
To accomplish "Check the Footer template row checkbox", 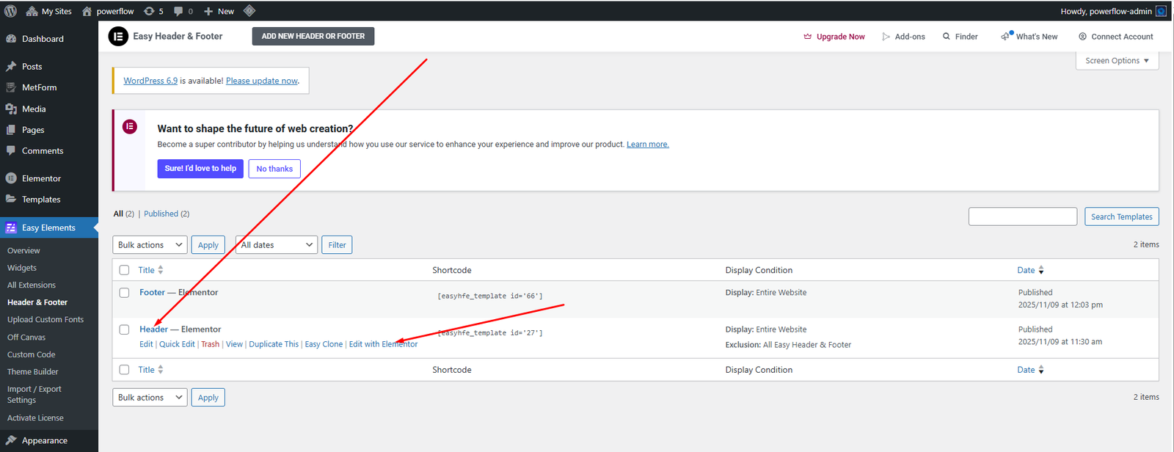I will pyautogui.click(x=124, y=292).
